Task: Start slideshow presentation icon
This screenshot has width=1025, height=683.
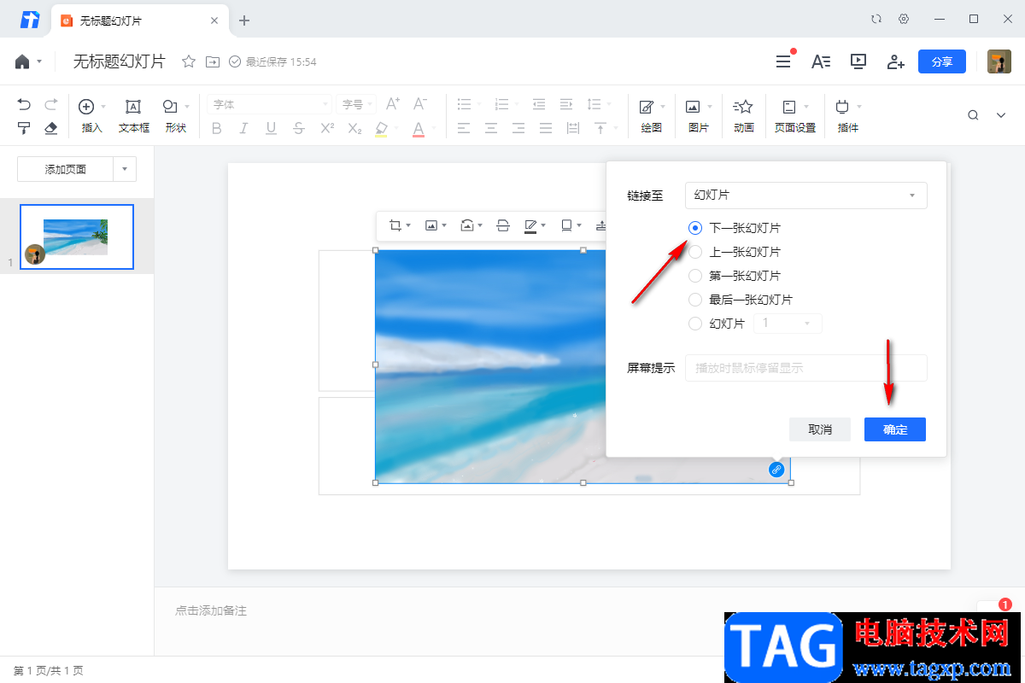Action: point(858,61)
